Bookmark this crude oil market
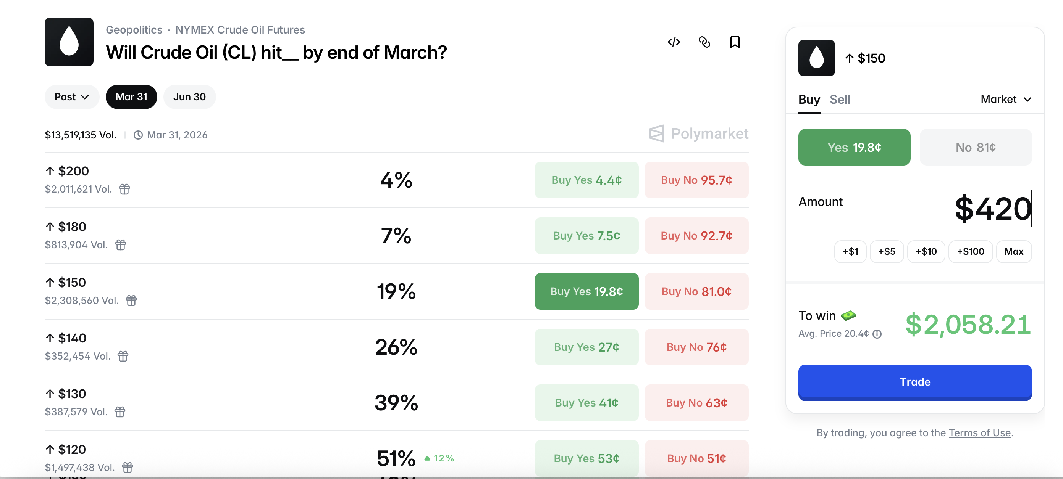The height and width of the screenshot is (479, 1063). (x=735, y=42)
